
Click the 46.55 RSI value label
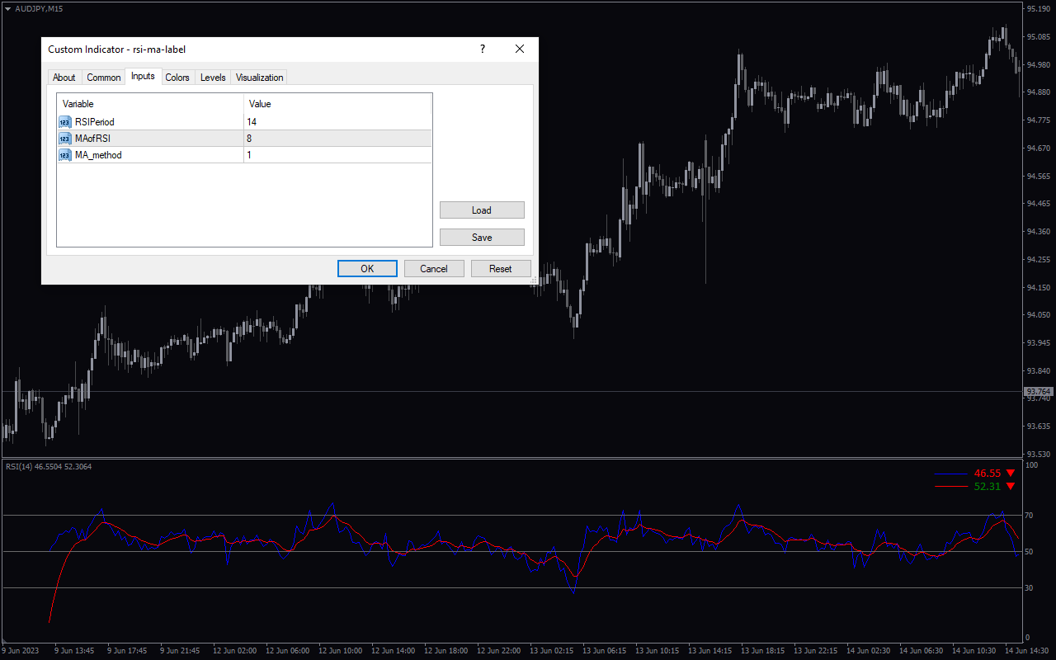coord(988,474)
